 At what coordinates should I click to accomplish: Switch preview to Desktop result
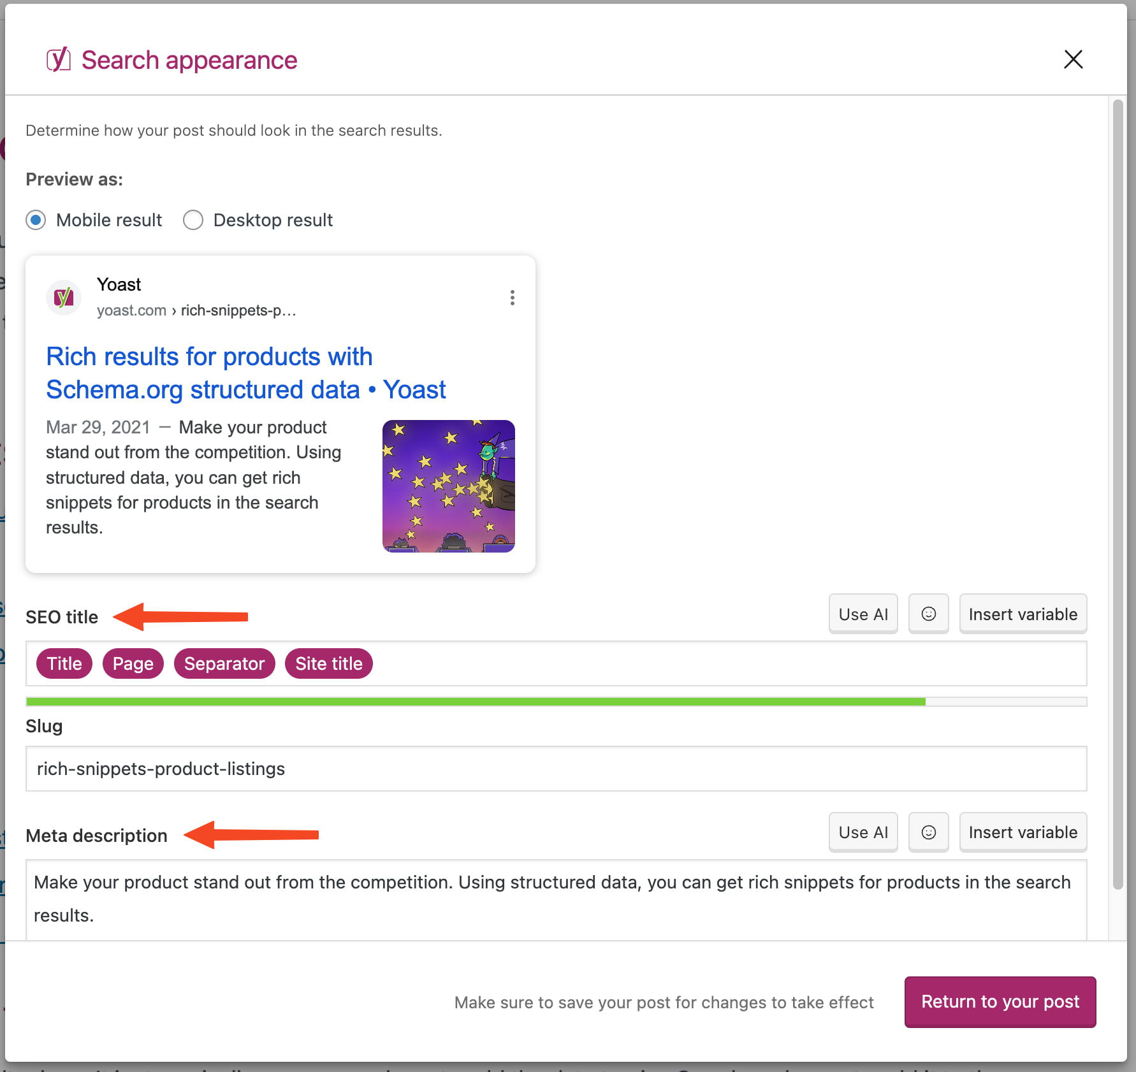193,220
